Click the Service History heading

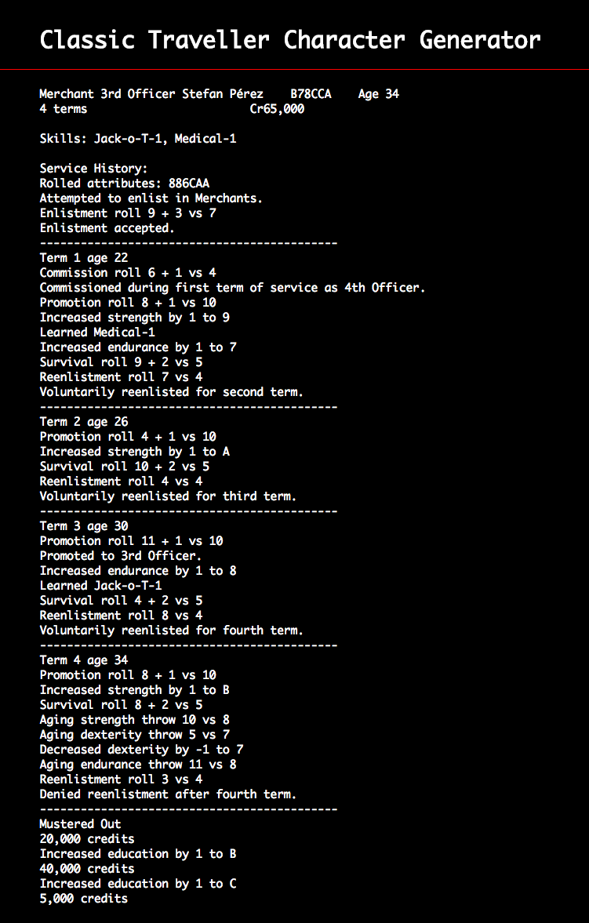pos(93,169)
